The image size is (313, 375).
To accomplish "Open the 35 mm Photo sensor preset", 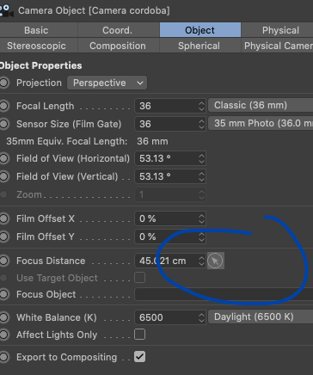I will point(261,123).
